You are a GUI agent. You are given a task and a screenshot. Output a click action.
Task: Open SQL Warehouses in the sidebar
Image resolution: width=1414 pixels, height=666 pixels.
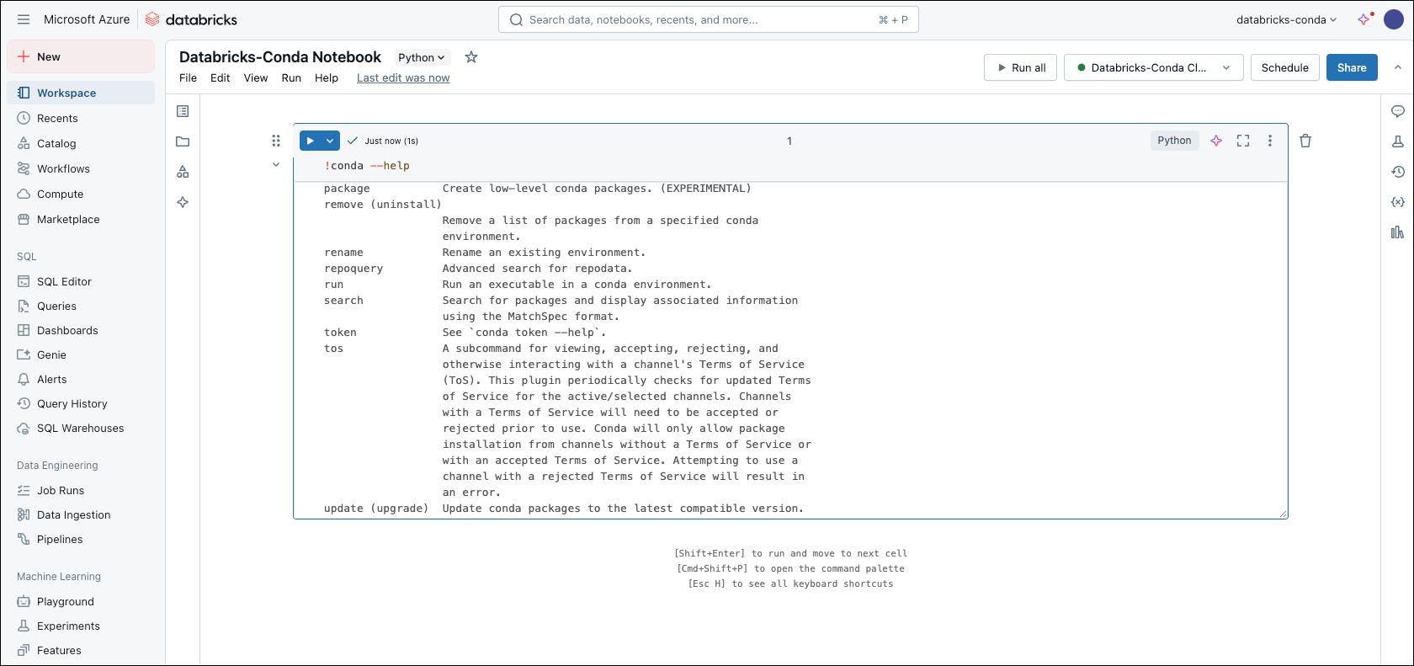[x=81, y=428]
